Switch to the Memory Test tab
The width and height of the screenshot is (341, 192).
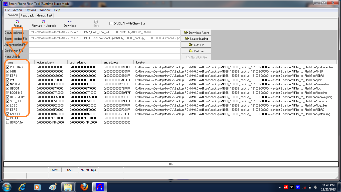44,15
